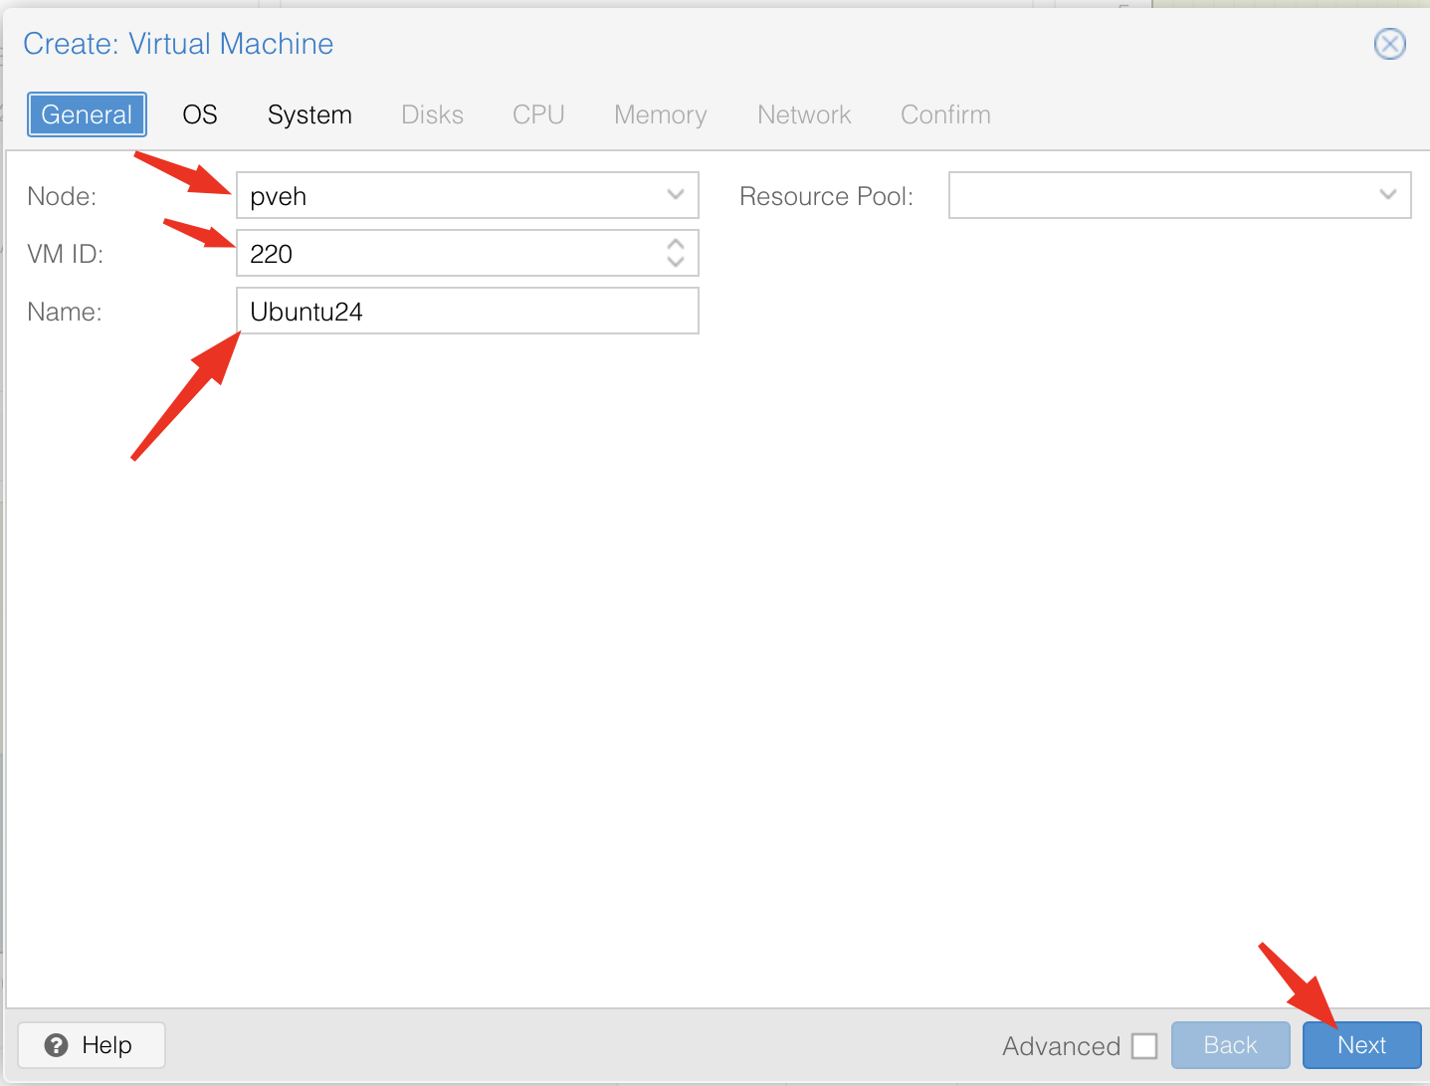The height and width of the screenshot is (1086, 1430).
Task: Switch to the General tab
Action: 87,114
